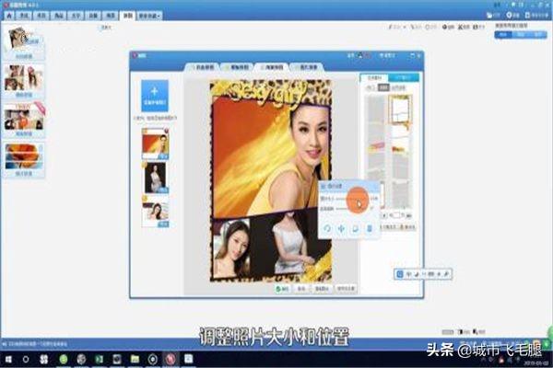Screen dimensions: 553x368
Task: Click the trash icon in photo settings popup
Action: [x=370, y=228]
